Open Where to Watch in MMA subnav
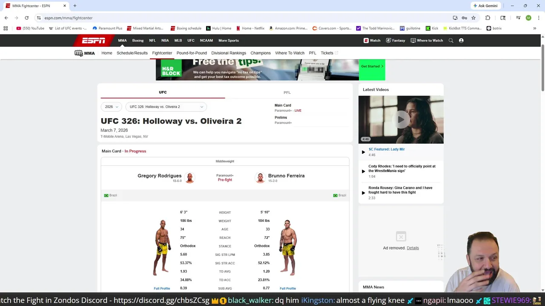The width and height of the screenshot is (545, 306). coord(290,53)
